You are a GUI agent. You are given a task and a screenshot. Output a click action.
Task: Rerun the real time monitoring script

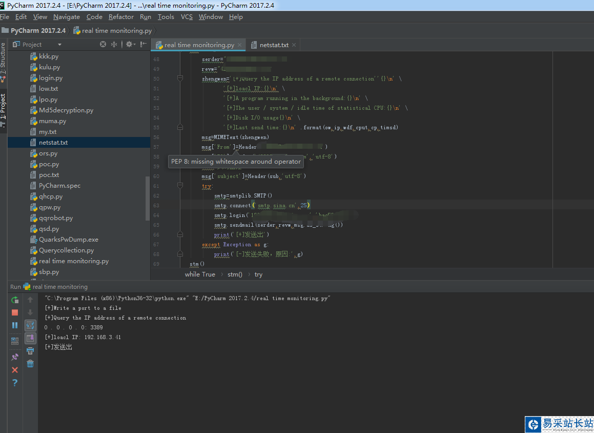(x=15, y=300)
